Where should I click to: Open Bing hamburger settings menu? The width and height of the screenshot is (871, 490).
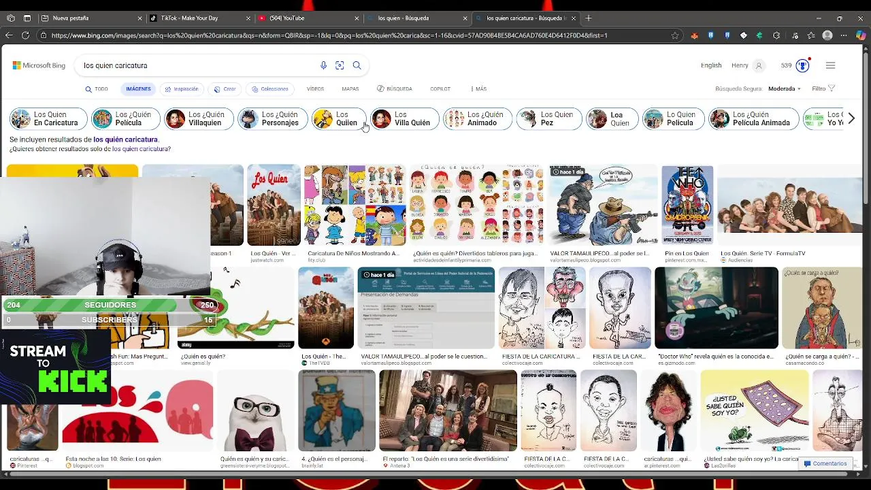pyautogui.click(x=830, y=65)
